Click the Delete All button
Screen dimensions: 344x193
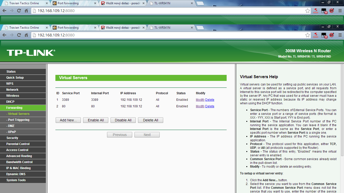pyautogui.click(x=151, y=120)
